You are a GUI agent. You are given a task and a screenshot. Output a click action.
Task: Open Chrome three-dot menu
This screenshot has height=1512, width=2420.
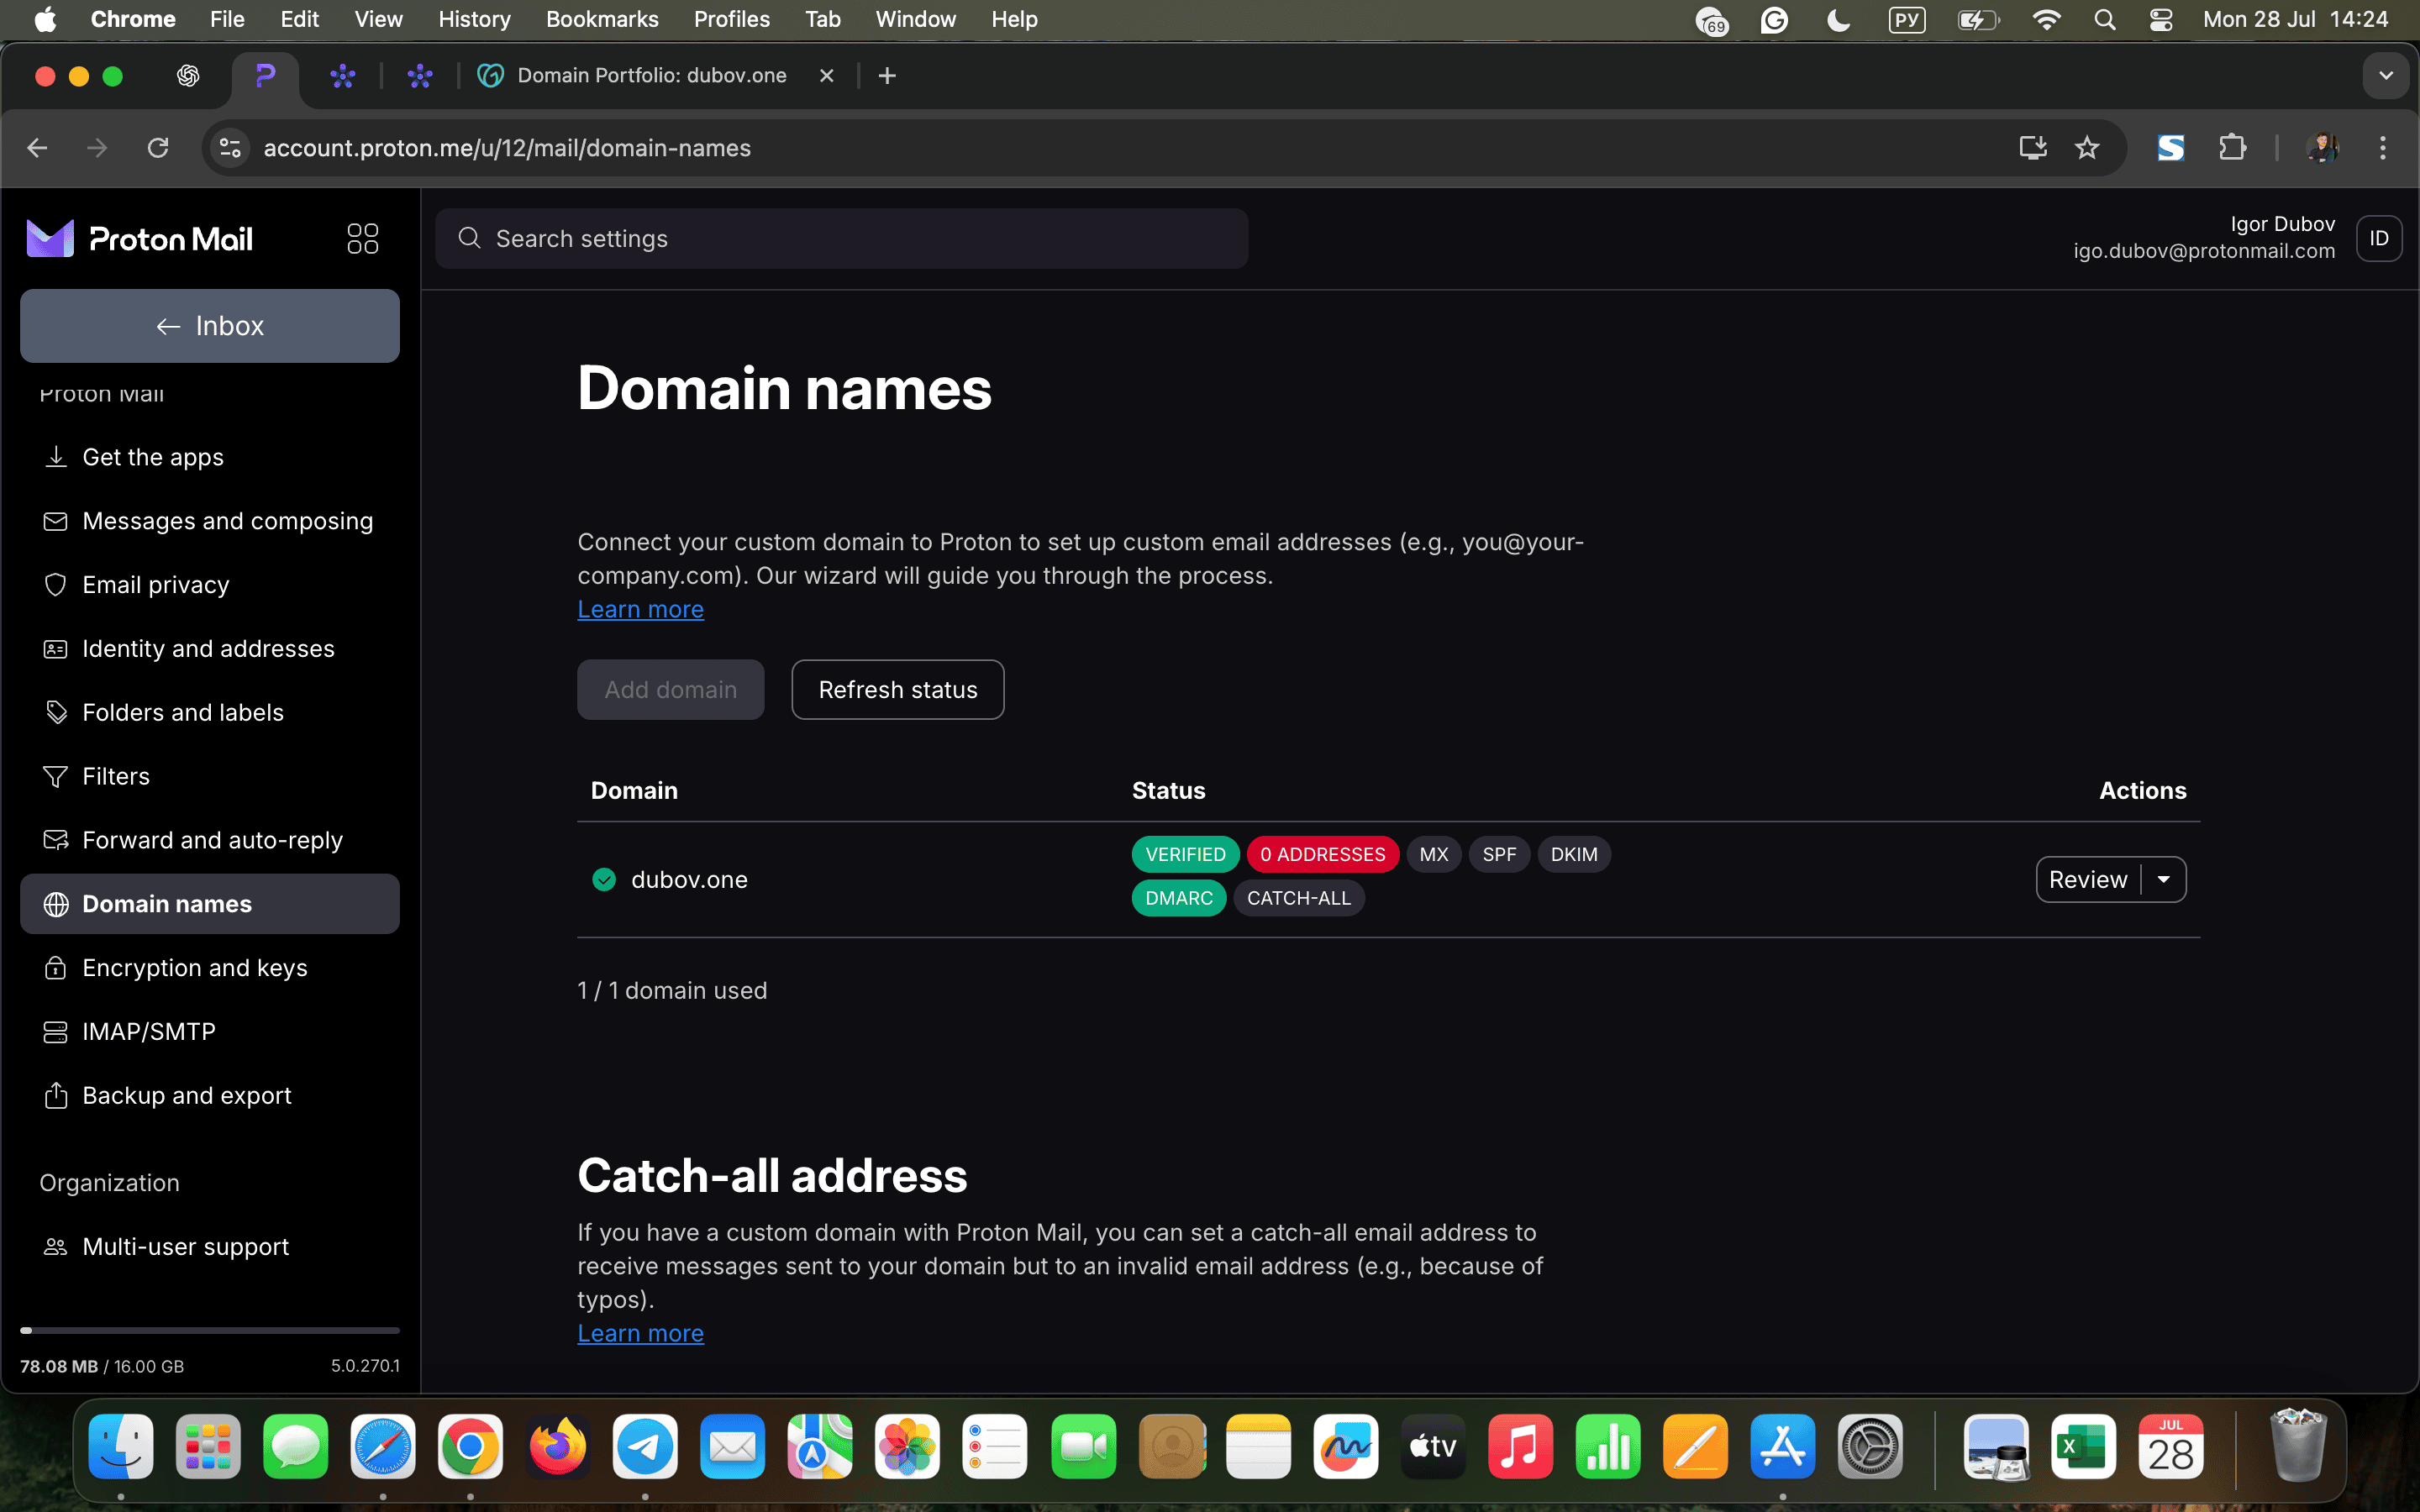(x=2383, y=148)
